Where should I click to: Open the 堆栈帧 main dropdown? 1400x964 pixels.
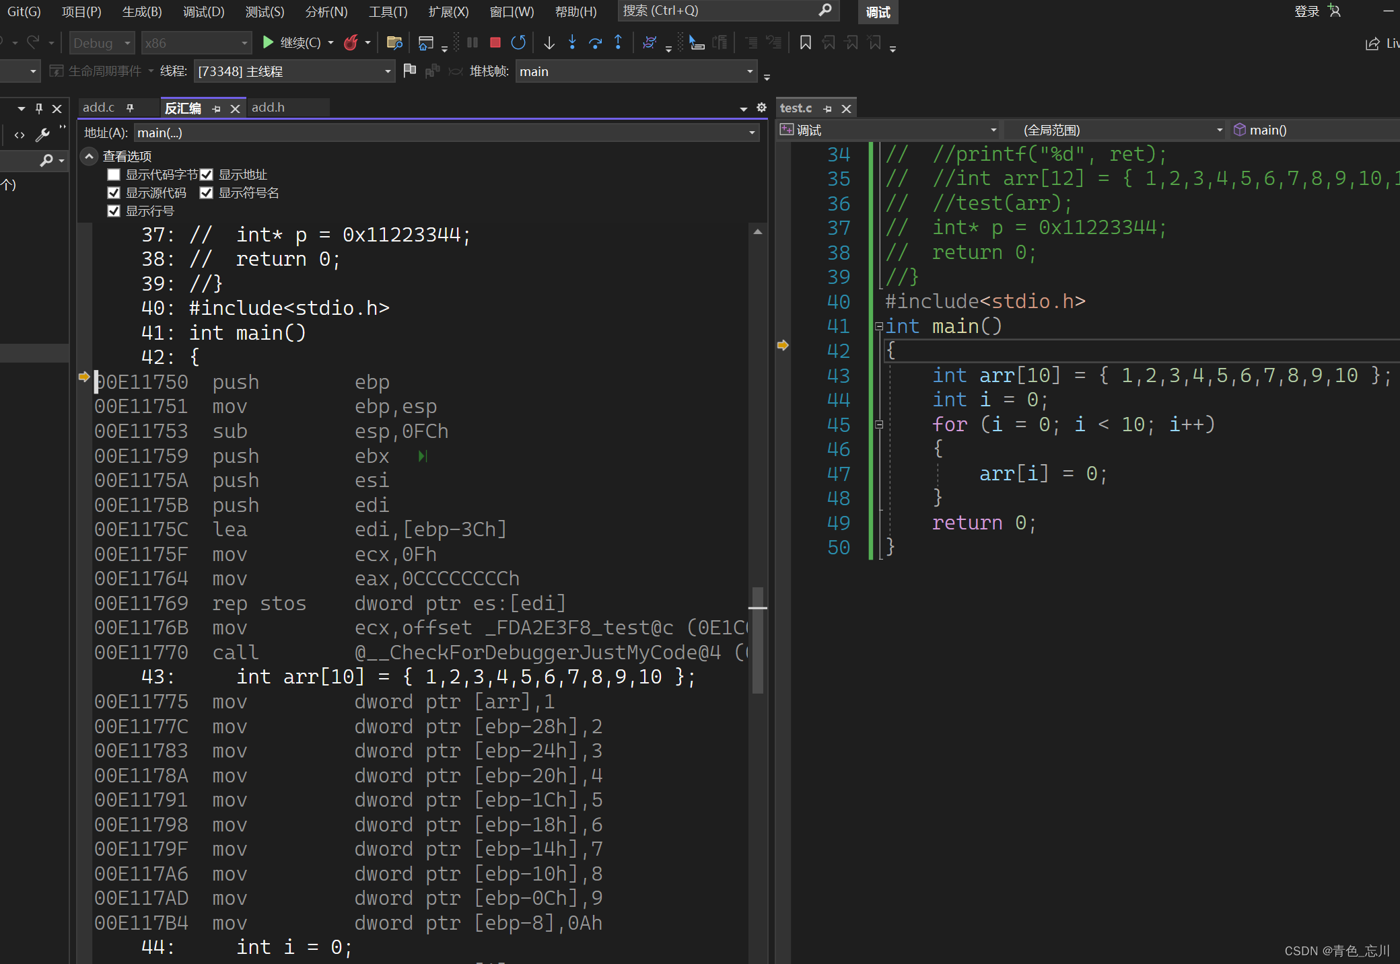(750, 71)
